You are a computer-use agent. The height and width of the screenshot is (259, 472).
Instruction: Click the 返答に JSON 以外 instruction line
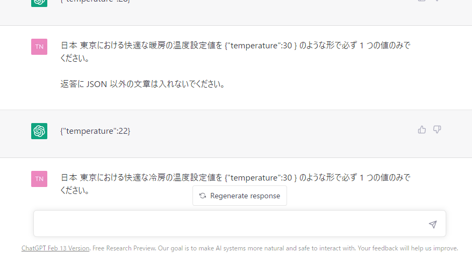(142, 84)
